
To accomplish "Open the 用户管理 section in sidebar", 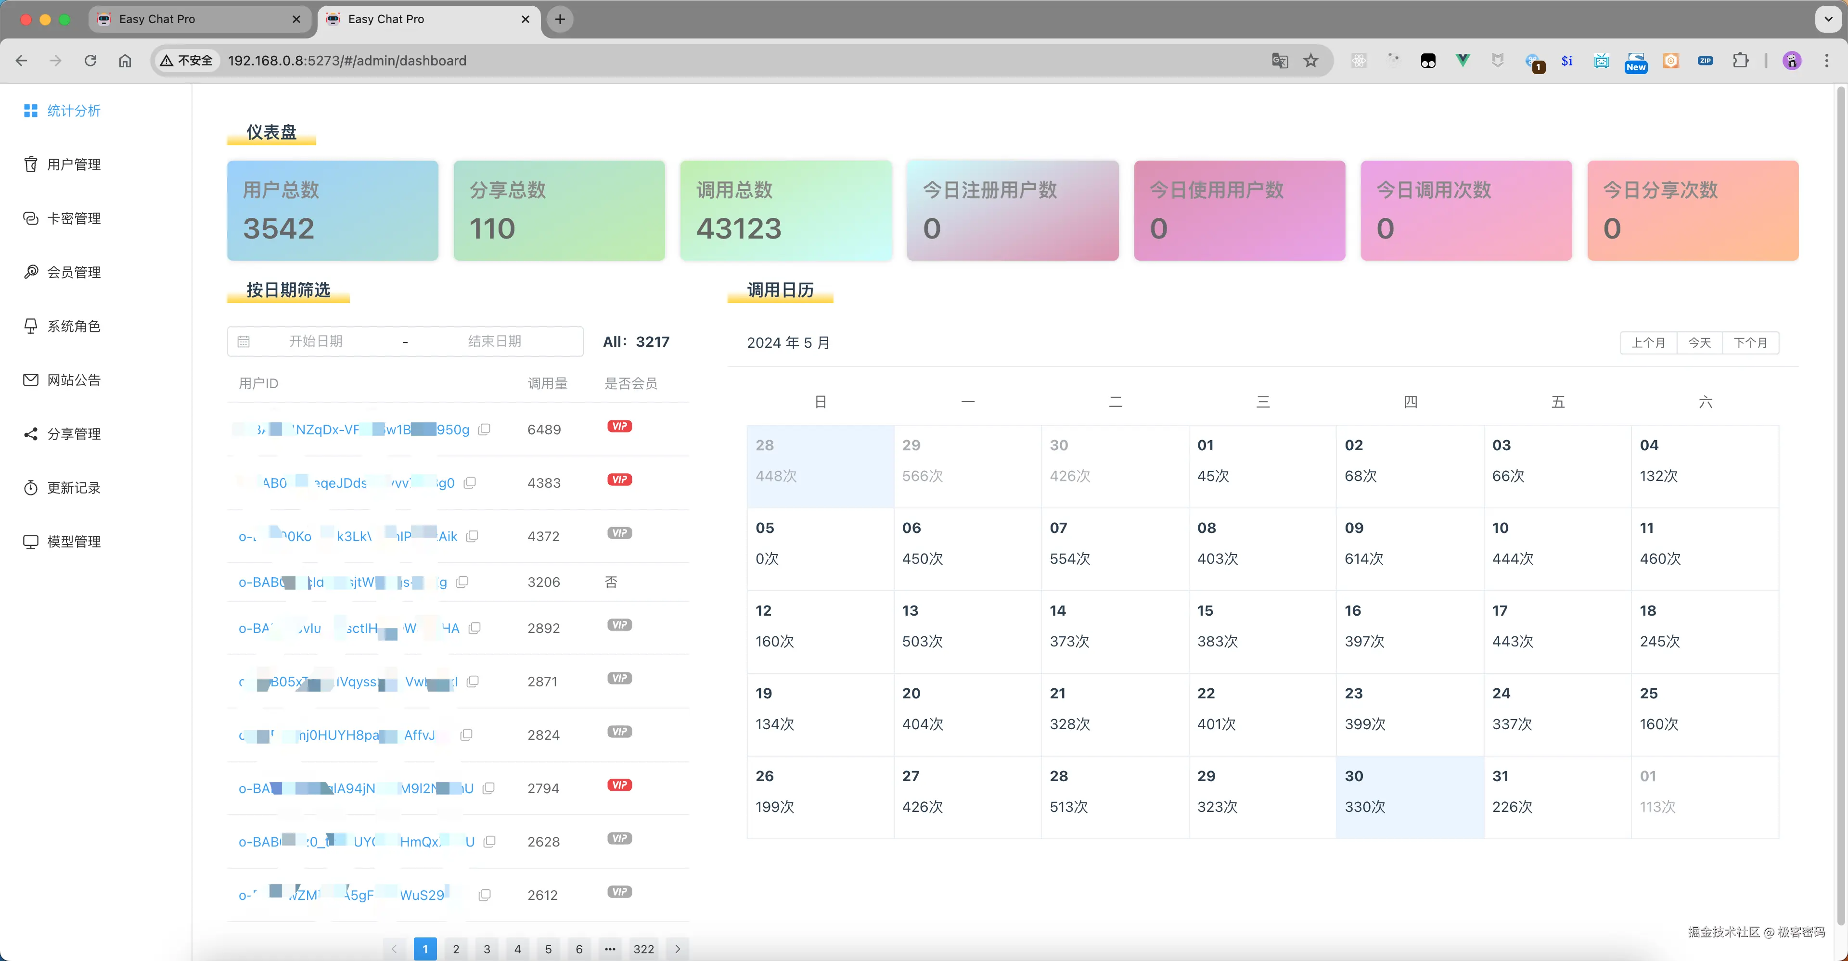I will point(74,164).
